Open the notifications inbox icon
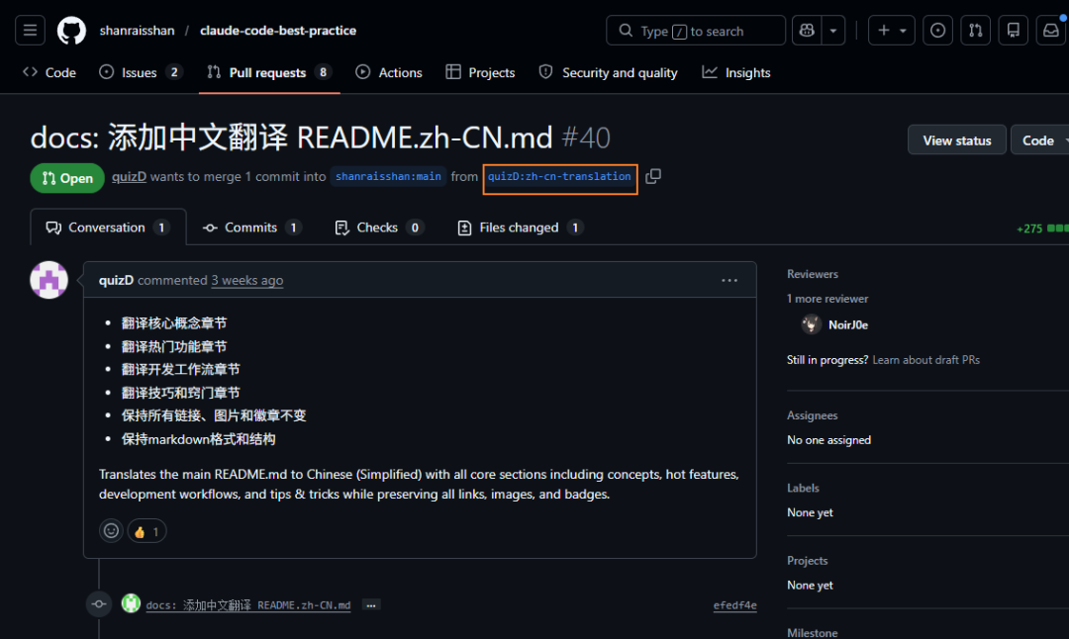The width and height of the screenshot is (1069, 639). tap(1051, 31)
